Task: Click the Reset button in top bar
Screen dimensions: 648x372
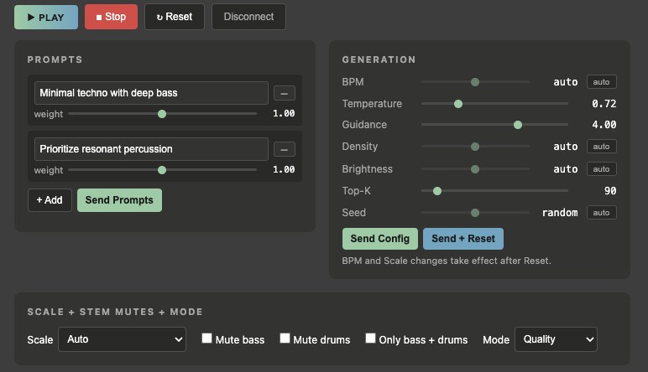Action: pos(175,17)
